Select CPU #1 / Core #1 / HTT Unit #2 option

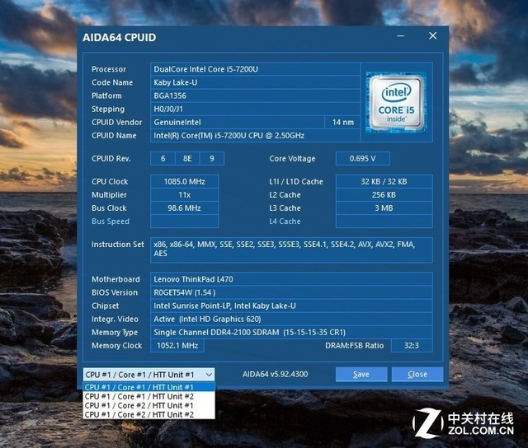pos(148,396)
